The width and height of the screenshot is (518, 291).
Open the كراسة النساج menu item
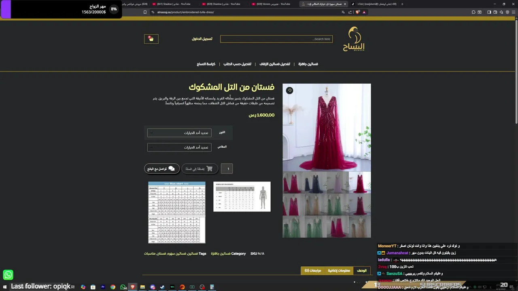click(x=206, y=64)
